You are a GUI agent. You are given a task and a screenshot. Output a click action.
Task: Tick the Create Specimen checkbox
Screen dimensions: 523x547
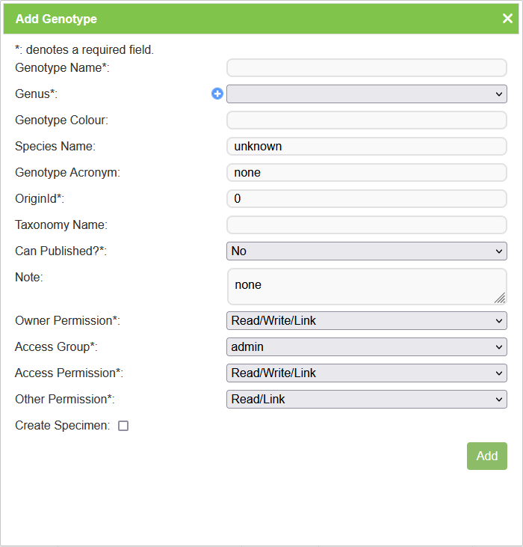(x=123, y=426)
